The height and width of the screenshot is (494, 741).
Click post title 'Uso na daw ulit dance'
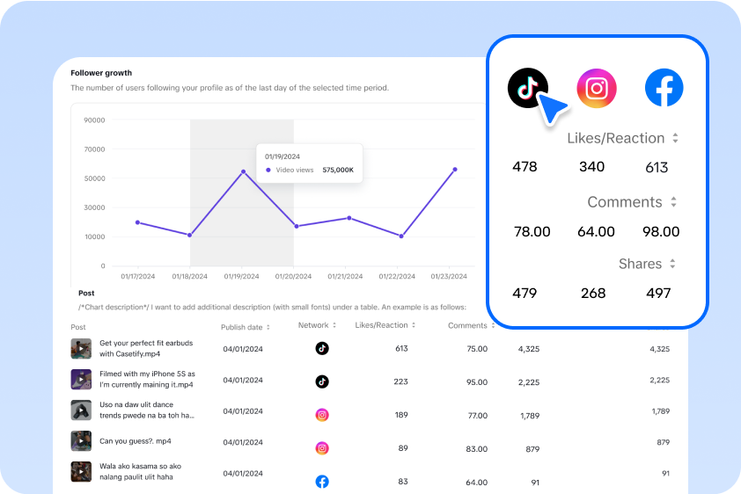(147, 410)
